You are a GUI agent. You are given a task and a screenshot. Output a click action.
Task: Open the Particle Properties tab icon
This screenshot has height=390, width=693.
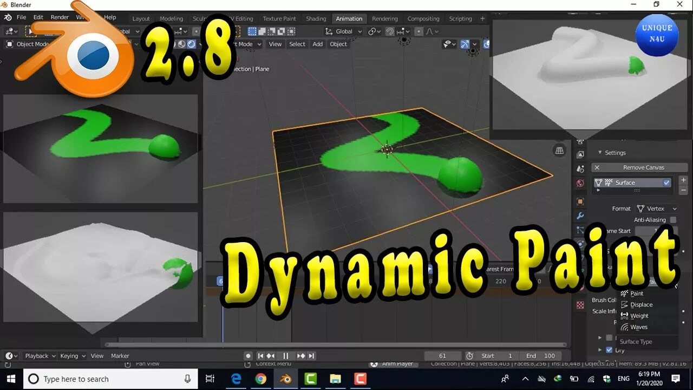point(580,230)
